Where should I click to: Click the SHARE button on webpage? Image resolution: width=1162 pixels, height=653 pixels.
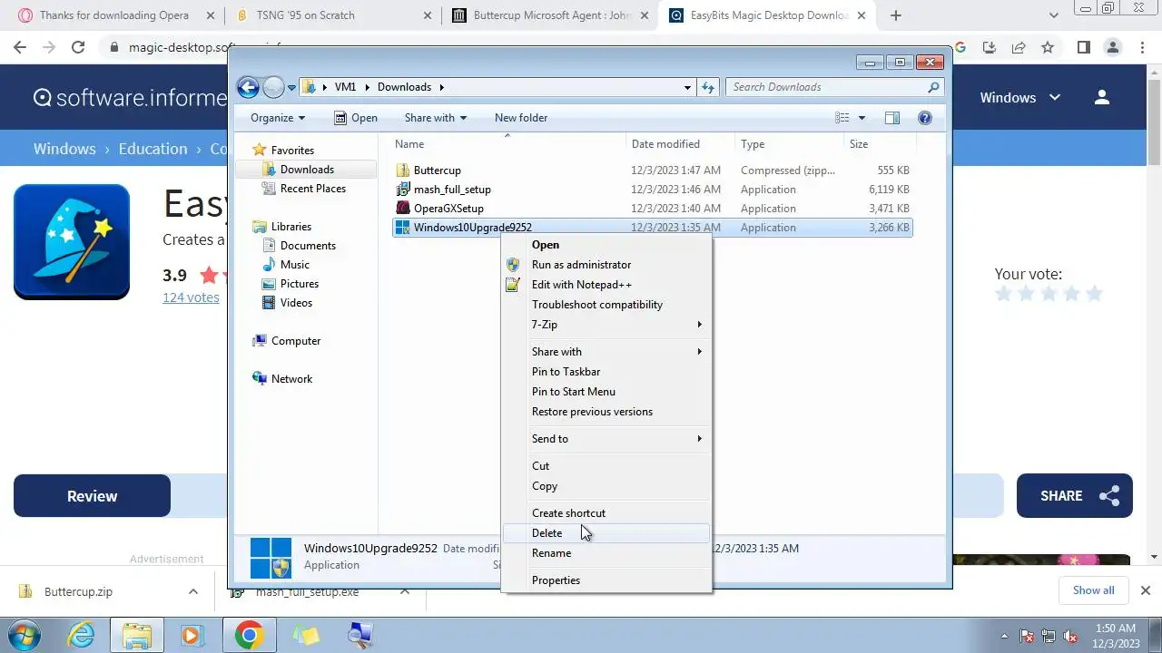[x=1075, y=496]
